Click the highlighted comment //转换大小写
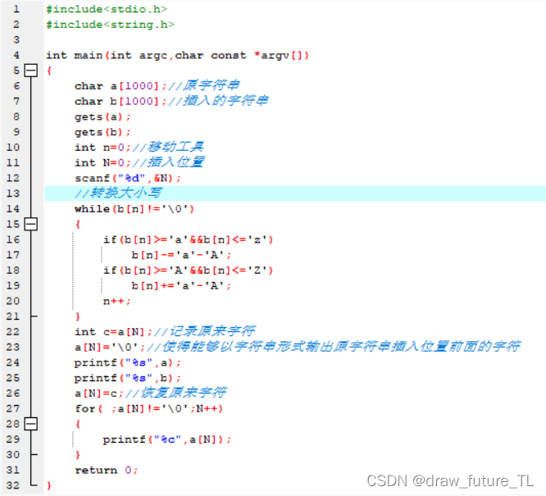 tap(118, 193)
